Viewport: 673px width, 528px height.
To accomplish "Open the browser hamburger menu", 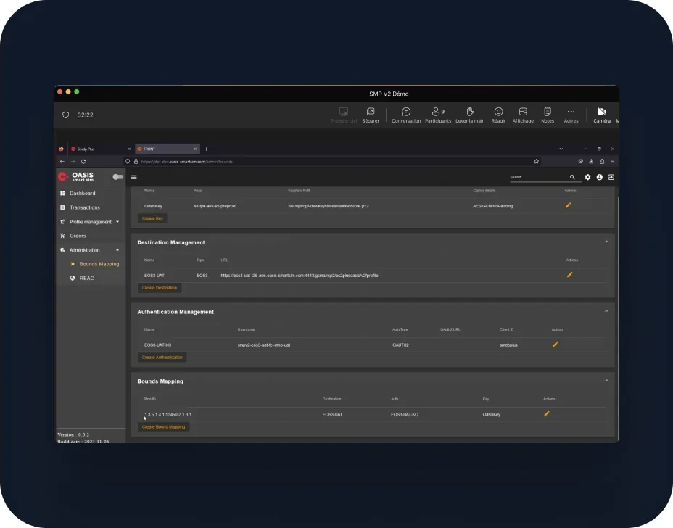I will 613,162.
